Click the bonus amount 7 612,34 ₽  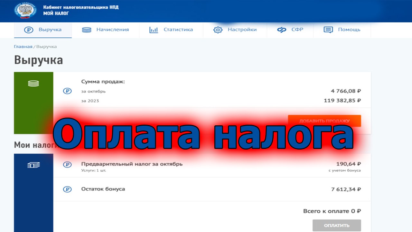pyautogui.click(x=346, y=189)
